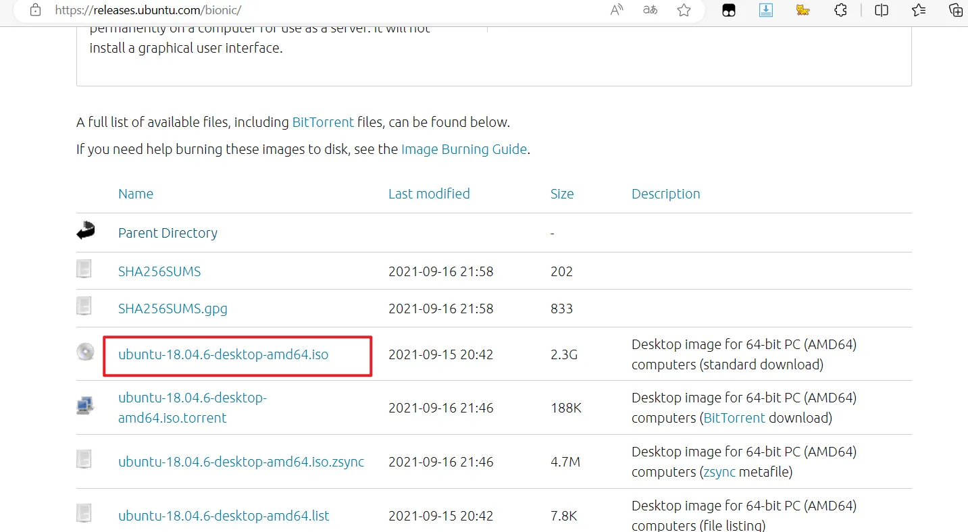Click the BitTorrent link in the torrent description
The height and width of the screenshot is (532, 968).
click(x=734, y=418)
